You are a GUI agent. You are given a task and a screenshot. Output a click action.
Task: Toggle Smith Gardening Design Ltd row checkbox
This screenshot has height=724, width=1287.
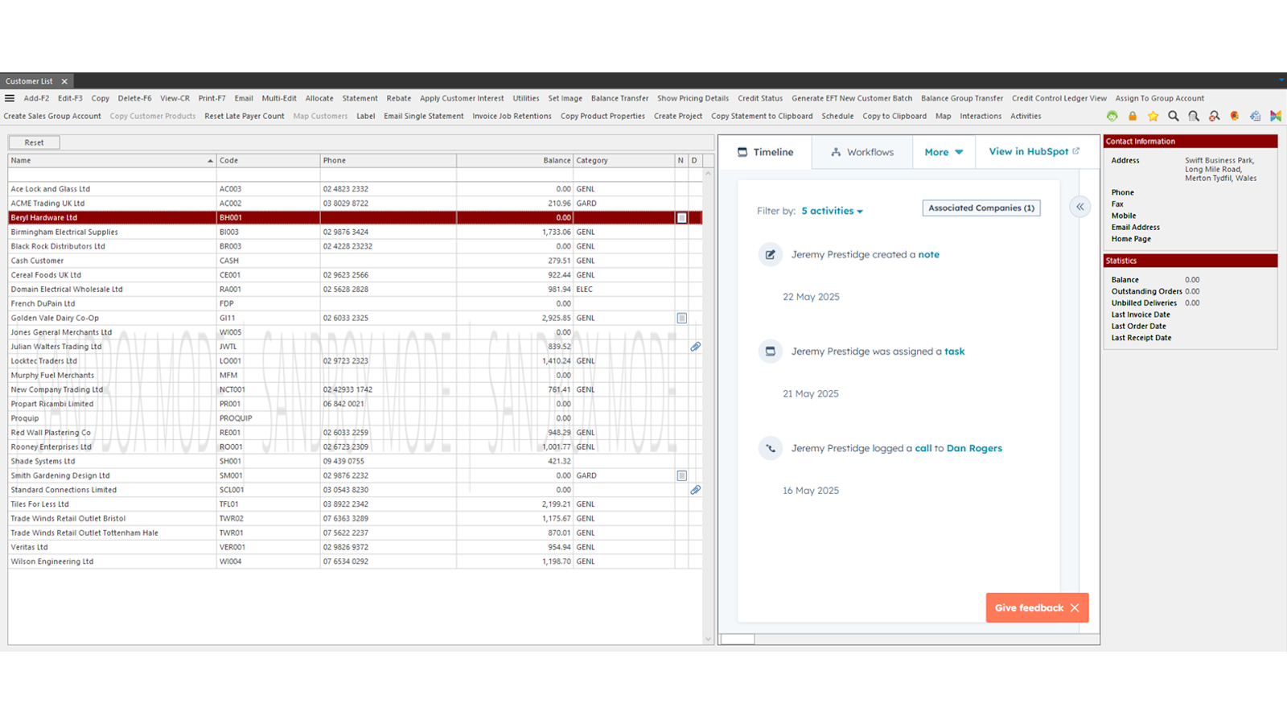point(681,475)
